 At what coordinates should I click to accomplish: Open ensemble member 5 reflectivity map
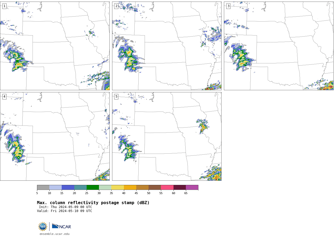pos(167,136)
